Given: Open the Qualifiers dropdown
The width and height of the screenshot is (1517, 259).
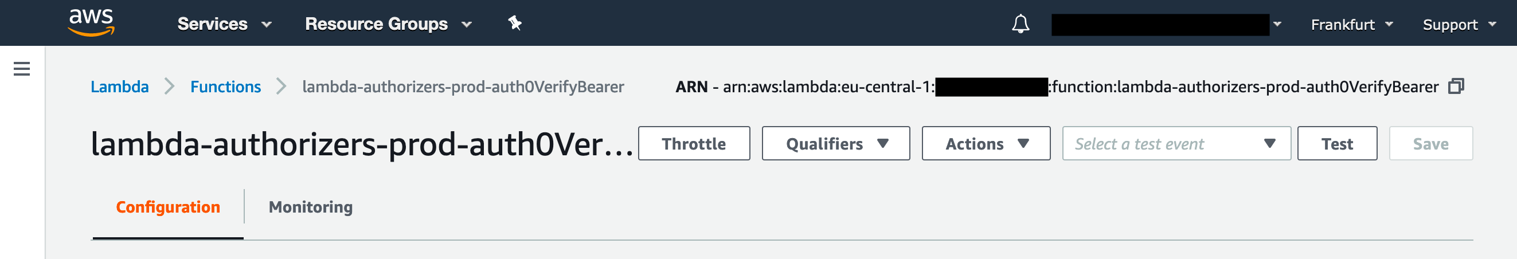Looking at the screenshot, I should point(835,144).
